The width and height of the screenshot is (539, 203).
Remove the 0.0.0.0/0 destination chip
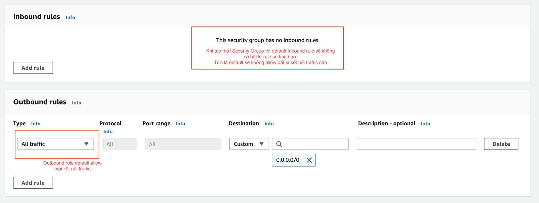[309, 160]
